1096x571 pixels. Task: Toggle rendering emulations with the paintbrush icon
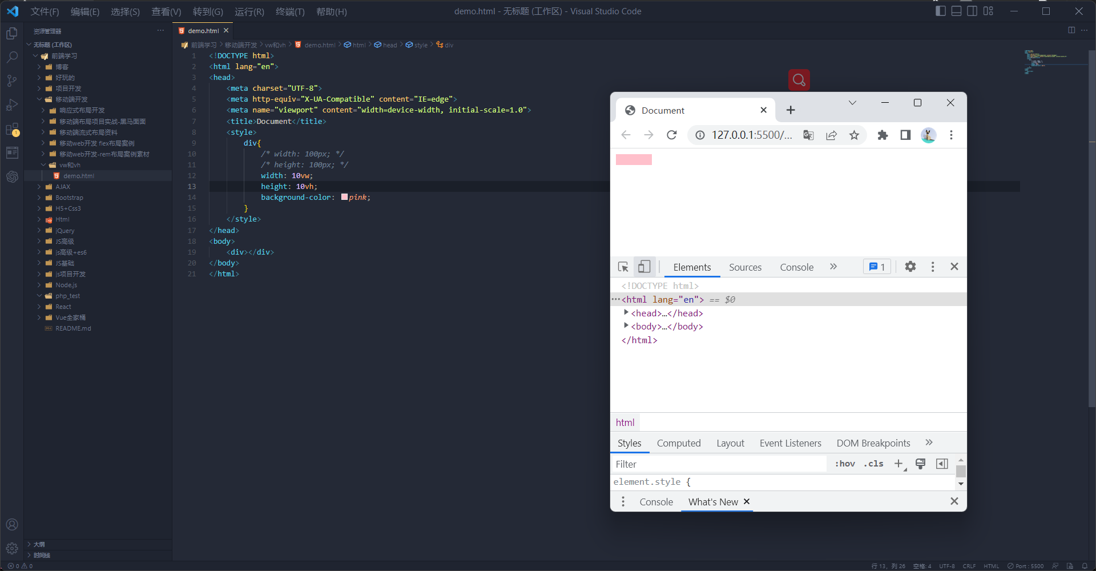coord(921,464)
